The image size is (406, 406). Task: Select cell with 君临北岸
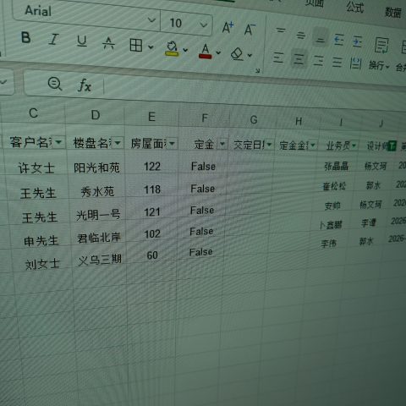[99, 238]
